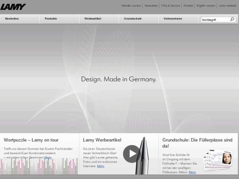This screenshot has height=179, width=239.
Task: Click heading Lamy Werbeartikel
Action: coord(102,140)
